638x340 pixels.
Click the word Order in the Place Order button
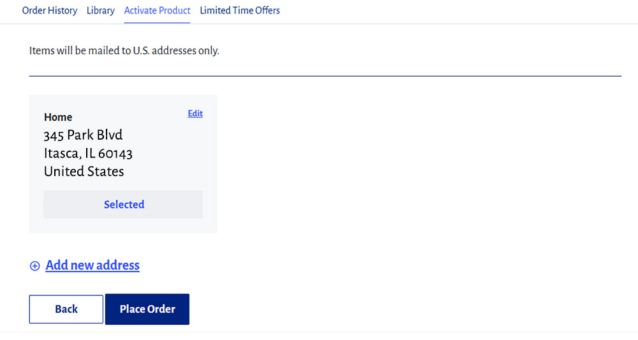[x=161, y=309]
